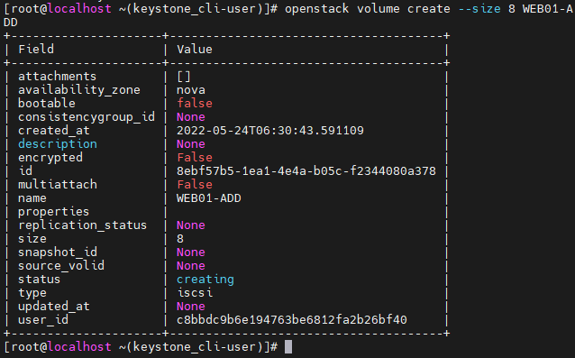Viewport: 575px width, 358px height.
Task: Click the '[]' attachments value
Action: 184,77
